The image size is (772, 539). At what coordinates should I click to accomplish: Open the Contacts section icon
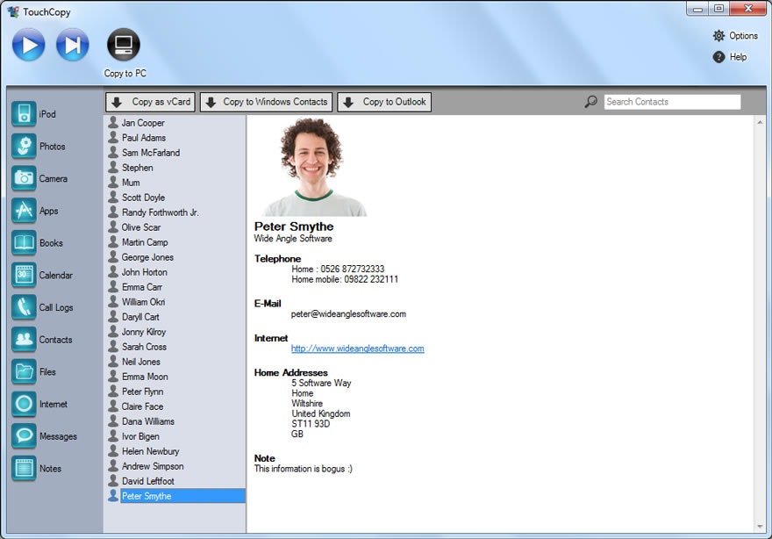(x=24, y=340)
